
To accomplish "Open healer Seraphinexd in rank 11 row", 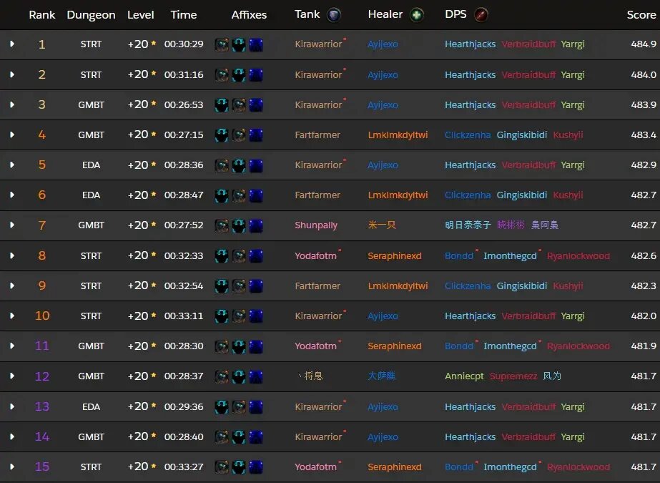I will pyautogui.click(x=395, y=346).
